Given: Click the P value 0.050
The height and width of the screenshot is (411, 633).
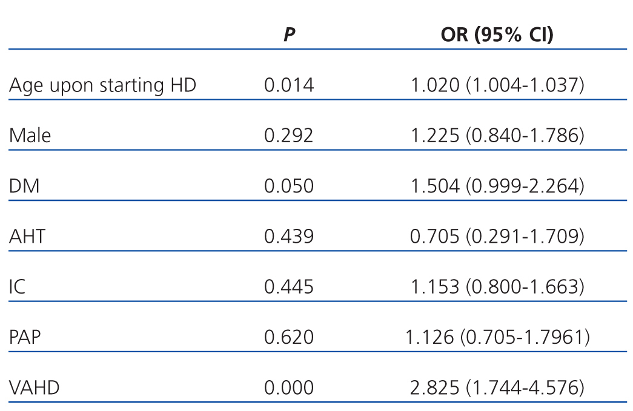Looking at the screenshot, I should coord(289,186).
